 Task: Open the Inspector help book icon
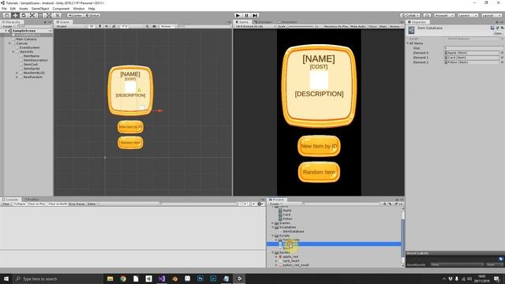492,28
